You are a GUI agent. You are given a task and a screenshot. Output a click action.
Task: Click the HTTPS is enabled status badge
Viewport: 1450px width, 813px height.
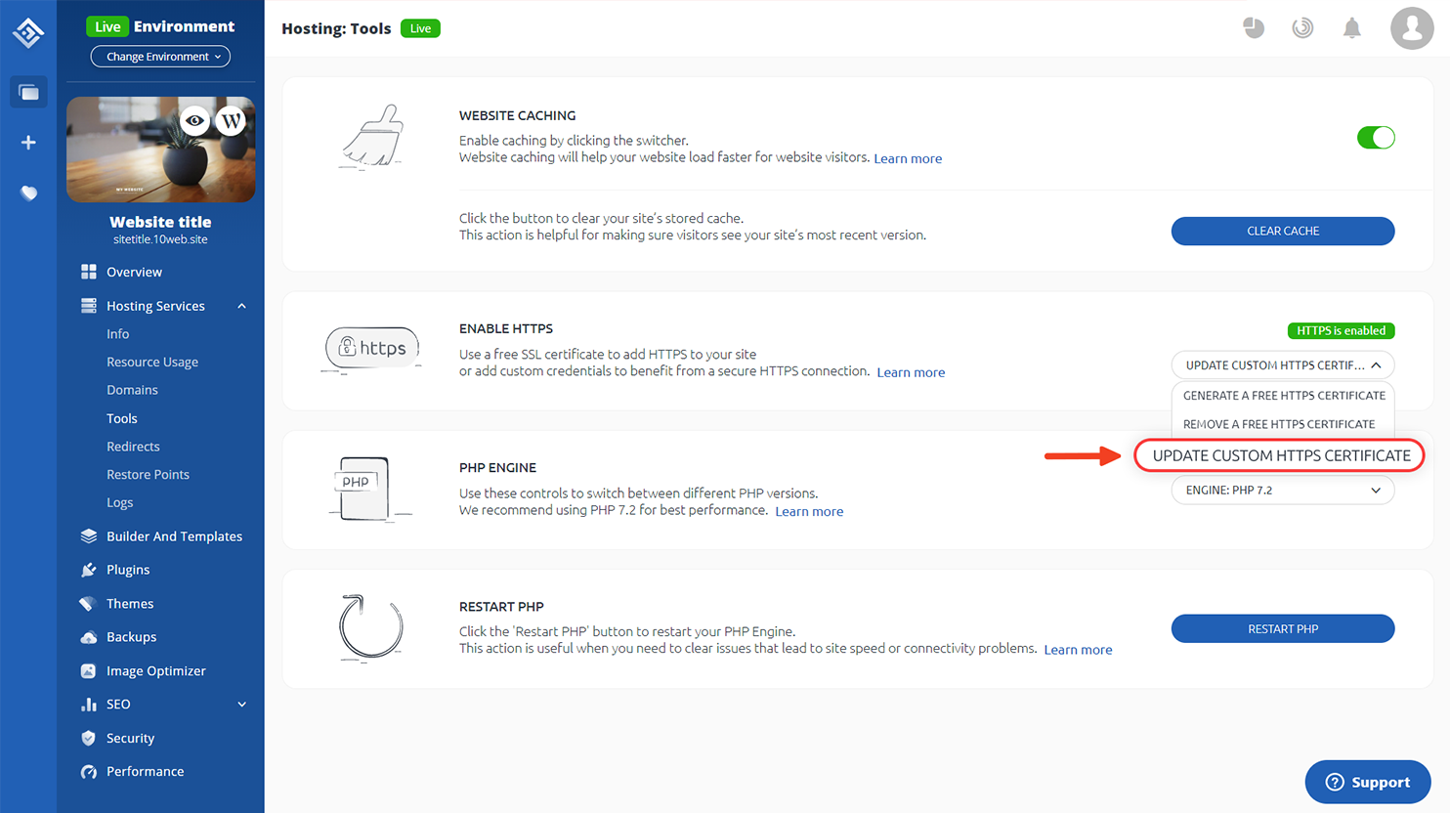(x=1342, y=331)
